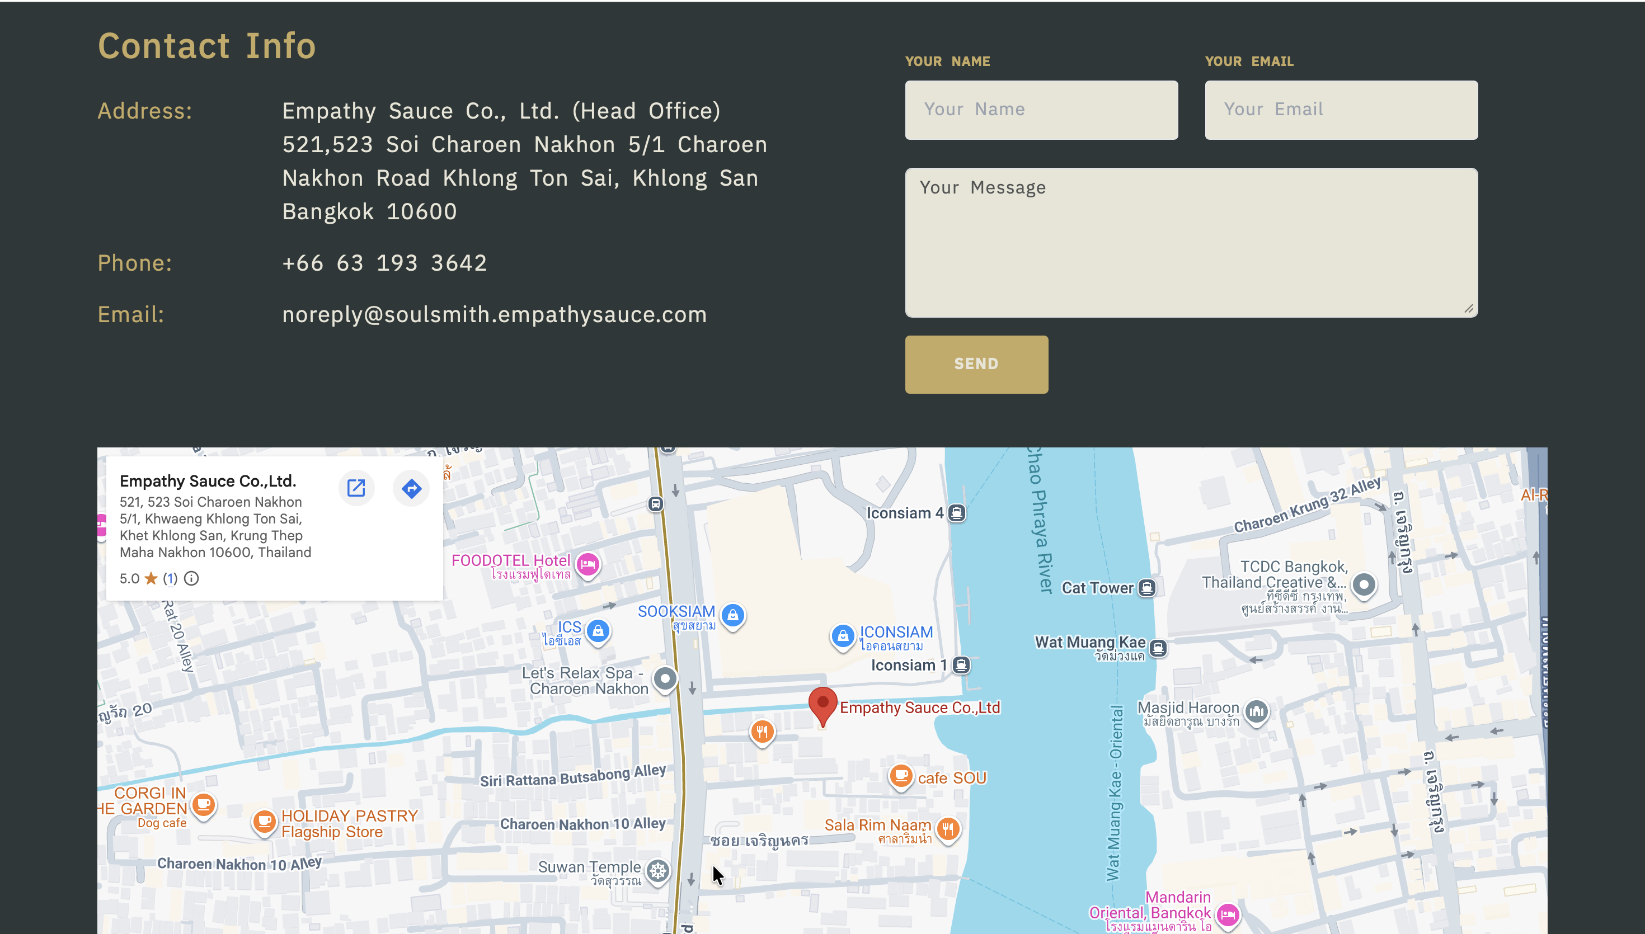The width and height of the screenshot is (1645, 934).
Task: Click the rating info circle icon
Action: point(191,579)
